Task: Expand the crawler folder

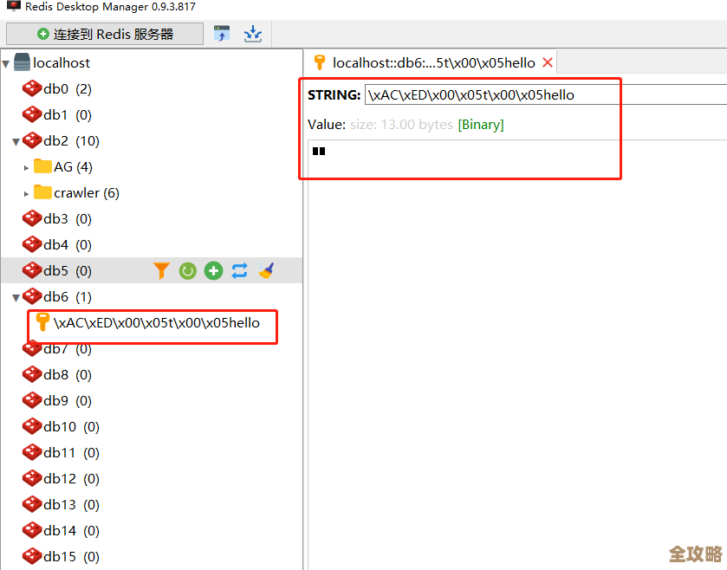Action: point(26,193)
